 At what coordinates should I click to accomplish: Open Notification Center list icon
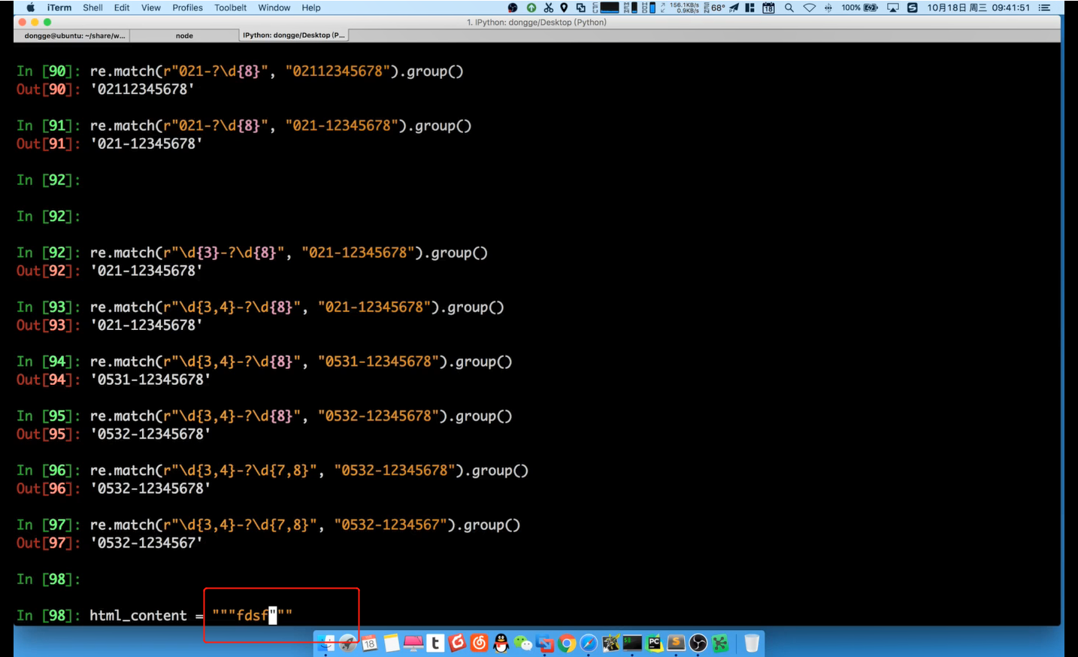coord(1044,8)
